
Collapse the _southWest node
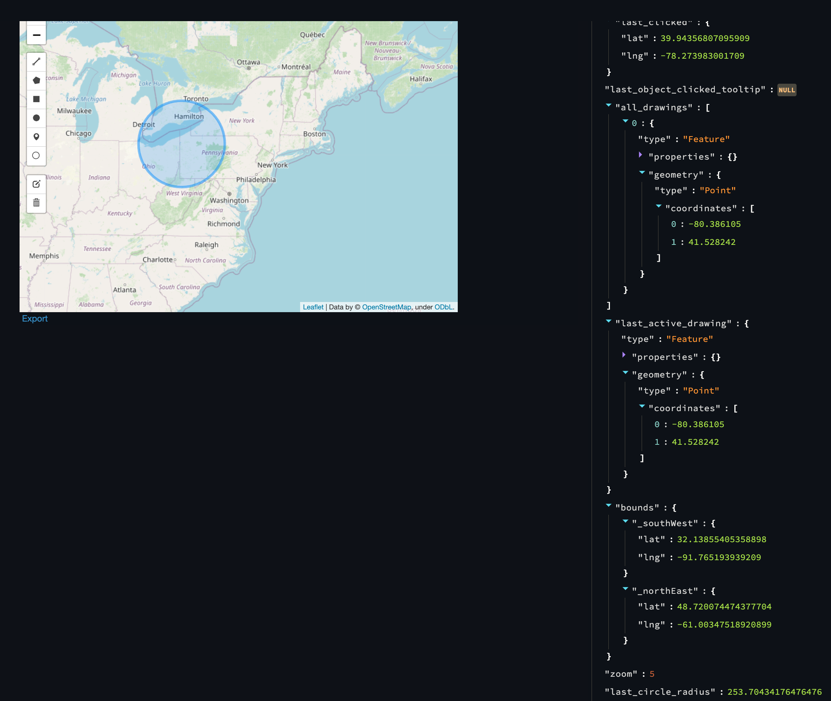(626, 521)
